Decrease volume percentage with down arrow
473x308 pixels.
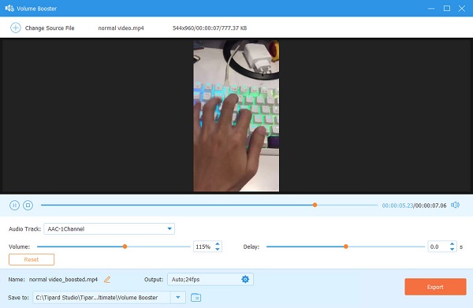pos(218,249)
